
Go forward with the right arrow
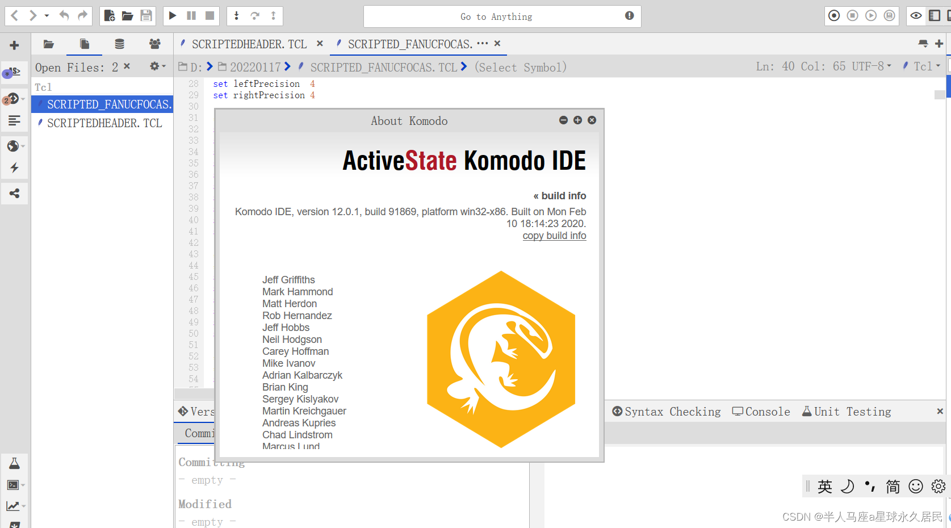click(x=33, y=16)
